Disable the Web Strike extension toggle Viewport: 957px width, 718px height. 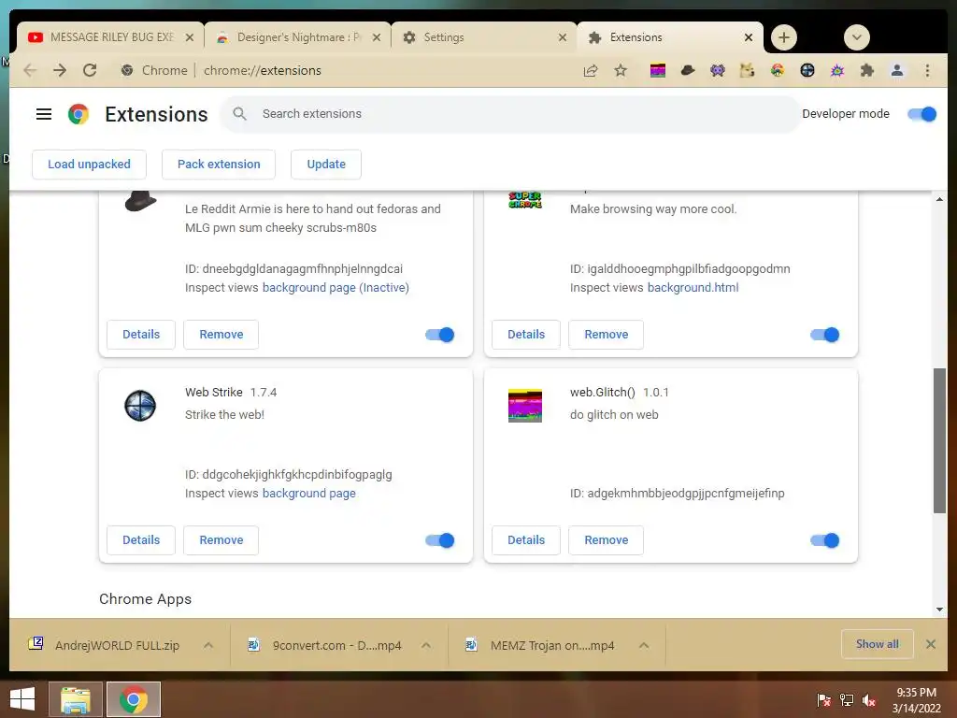click(x=440, y=540)
